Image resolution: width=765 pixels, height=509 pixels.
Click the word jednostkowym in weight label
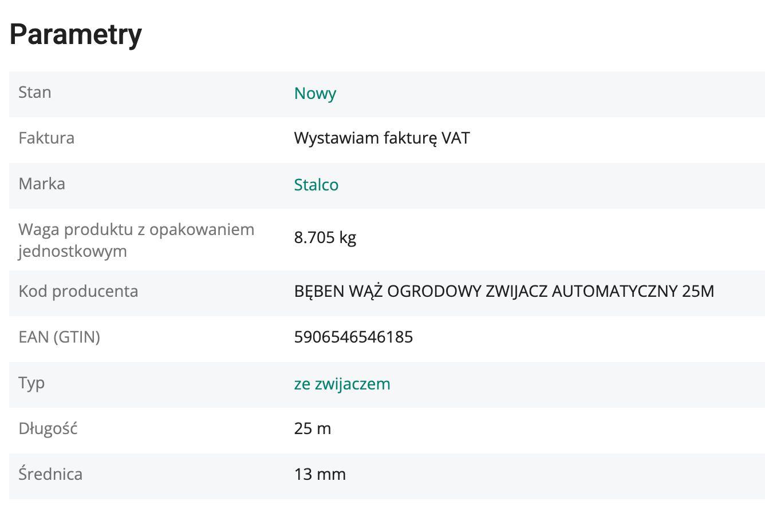pos(73,252)
